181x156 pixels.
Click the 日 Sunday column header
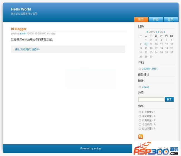[172, 36]
